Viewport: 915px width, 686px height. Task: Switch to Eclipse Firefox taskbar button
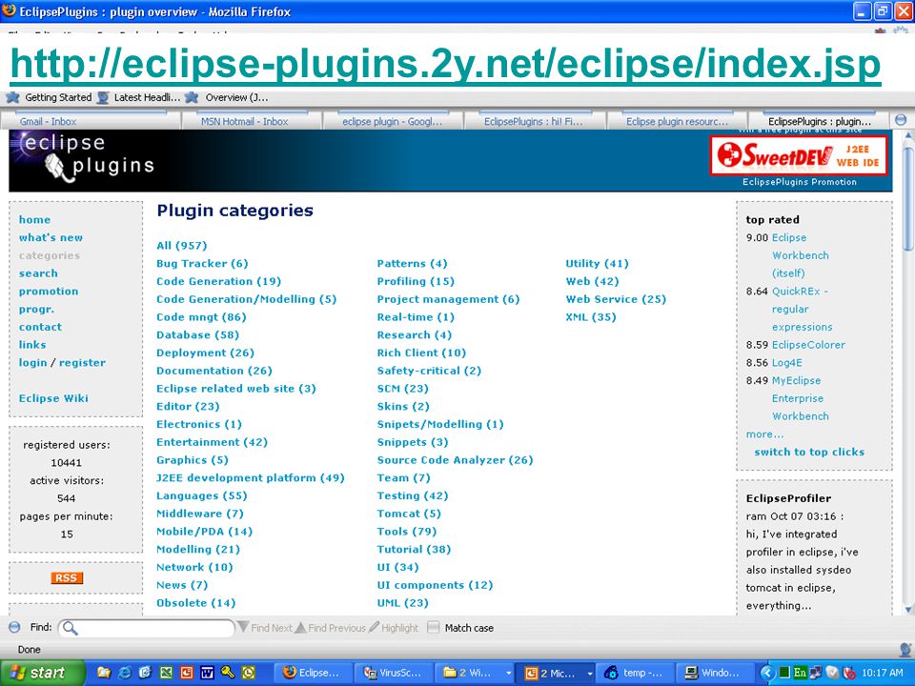point(314,673)
